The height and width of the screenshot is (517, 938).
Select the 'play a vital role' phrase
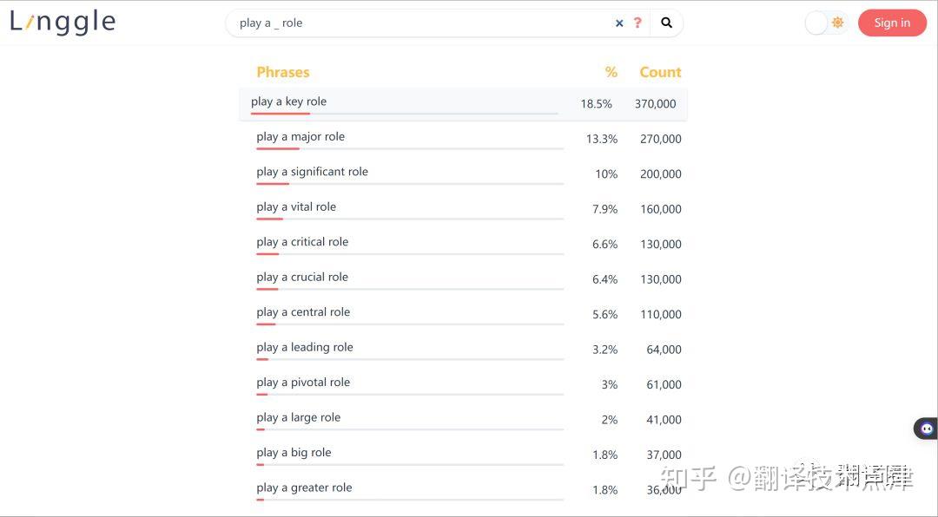tap(296, 206)
